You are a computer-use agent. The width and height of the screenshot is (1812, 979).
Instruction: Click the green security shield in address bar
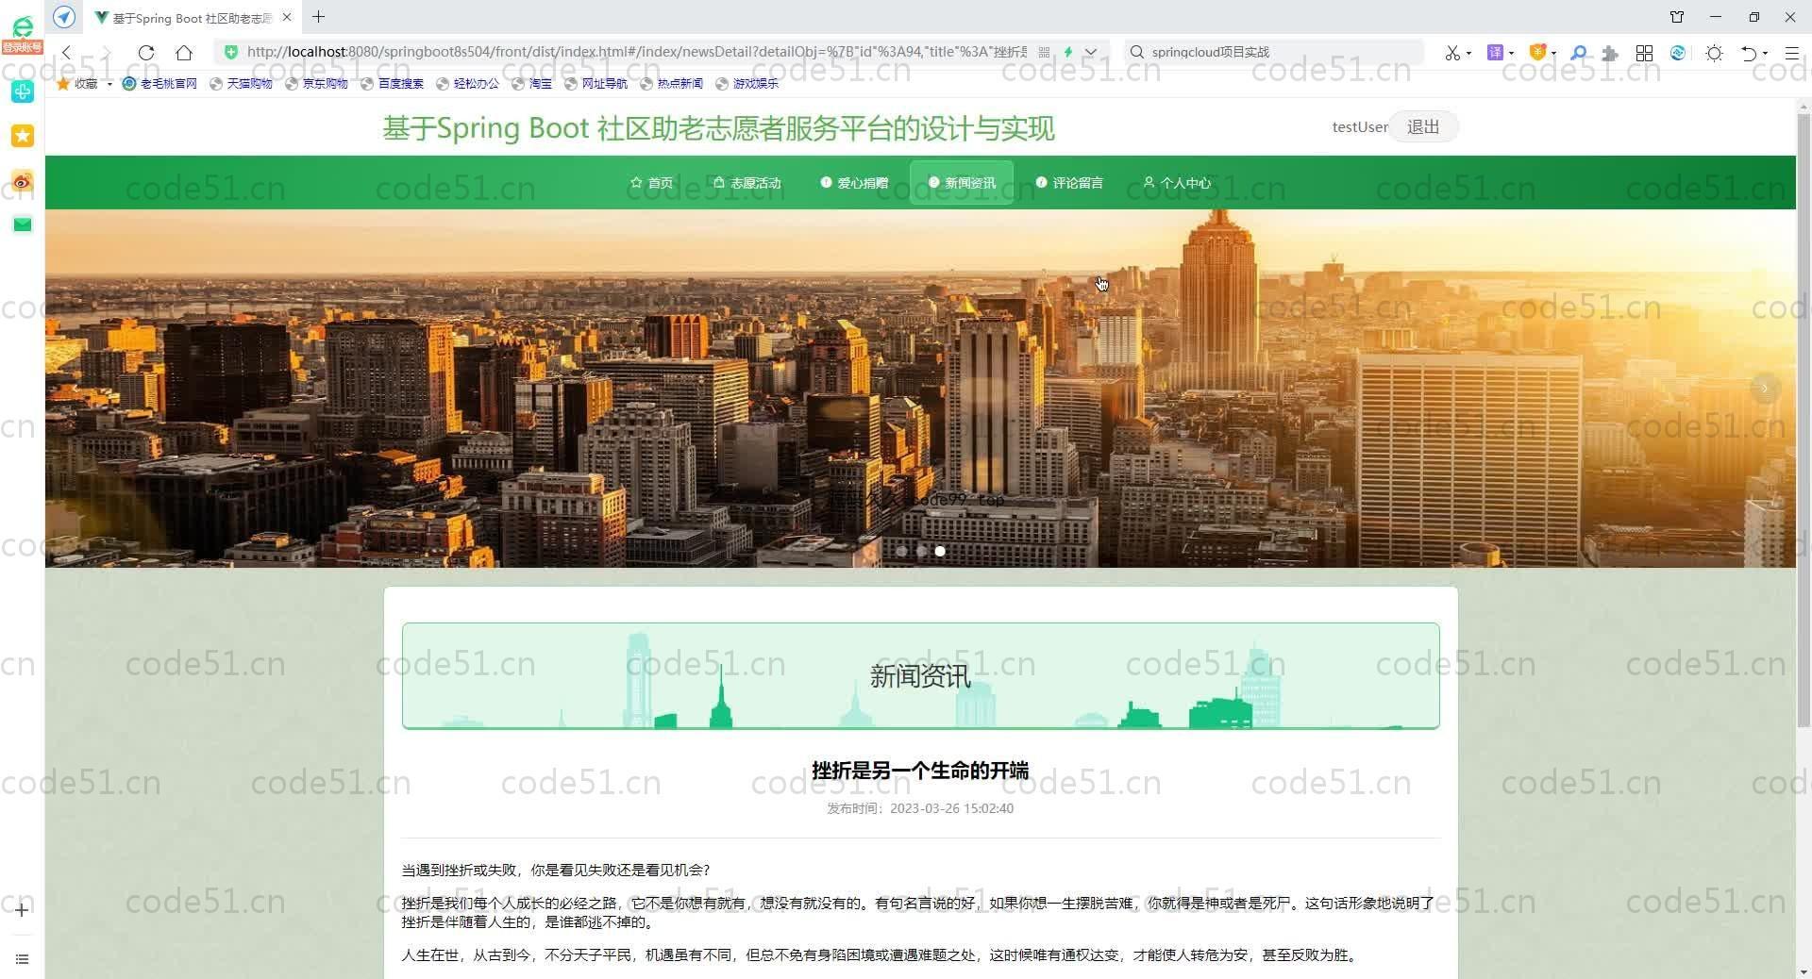tap(231, 52)
